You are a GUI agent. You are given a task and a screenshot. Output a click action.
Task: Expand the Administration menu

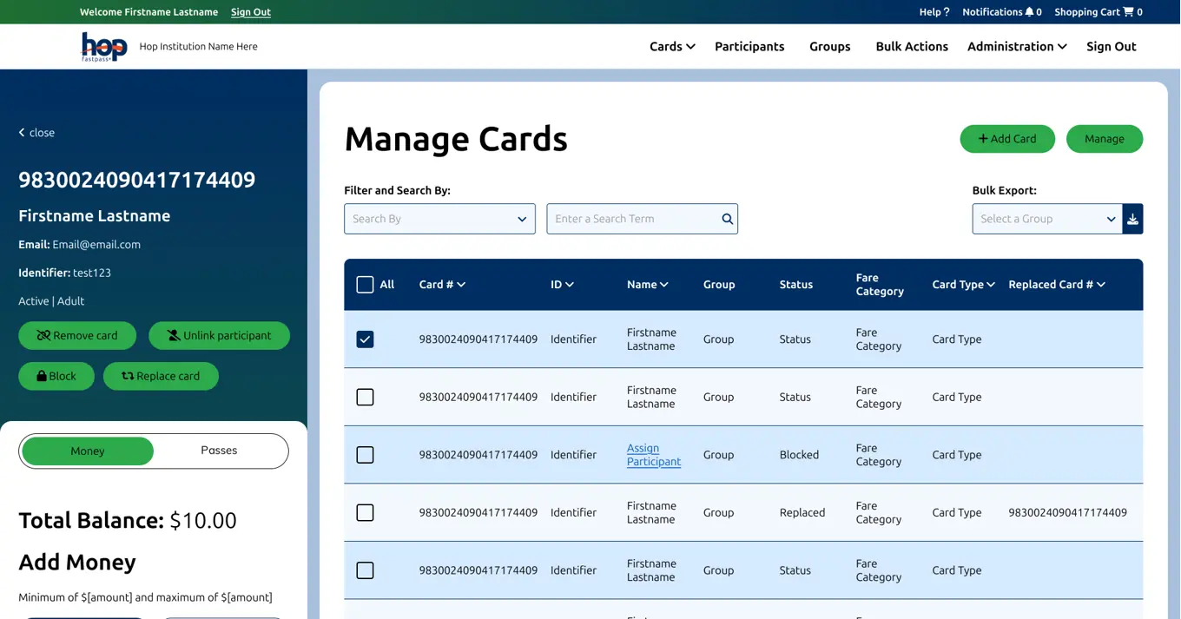coord(1016,47)
